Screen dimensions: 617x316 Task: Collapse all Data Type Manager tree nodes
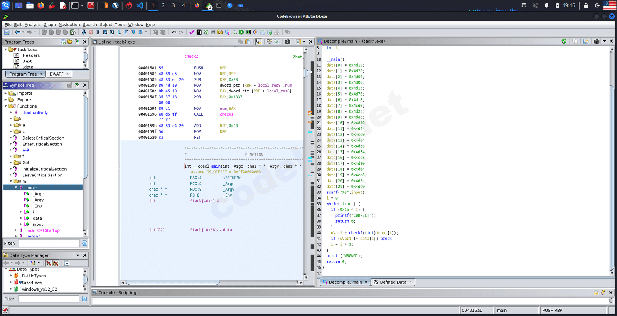(67, 263)
